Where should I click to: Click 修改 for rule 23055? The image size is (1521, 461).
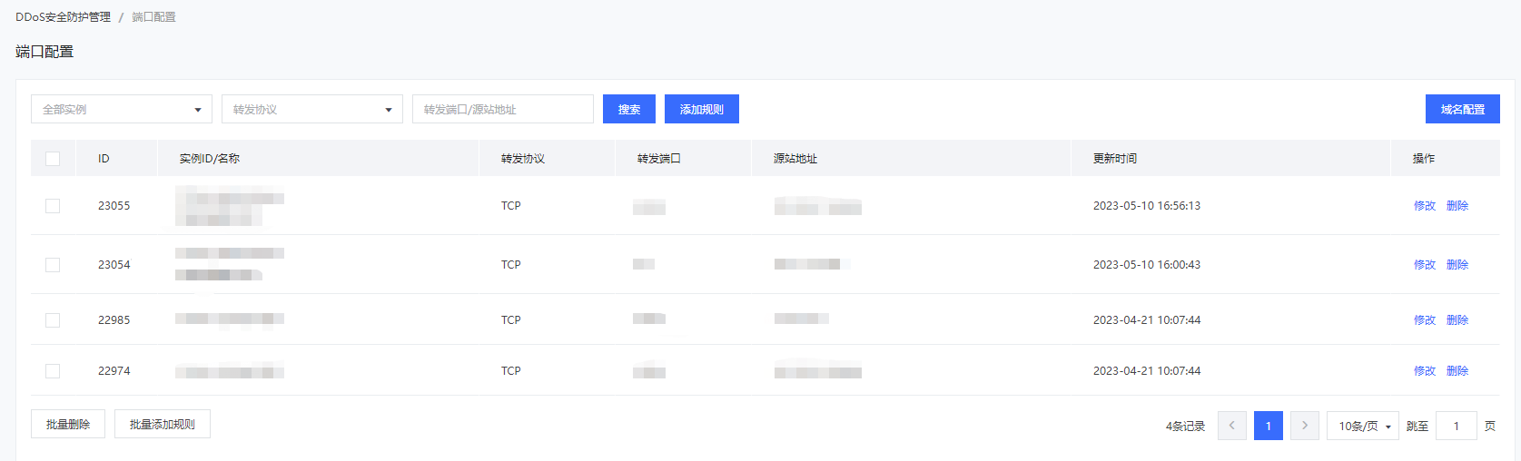click(x=1424, y=206)
